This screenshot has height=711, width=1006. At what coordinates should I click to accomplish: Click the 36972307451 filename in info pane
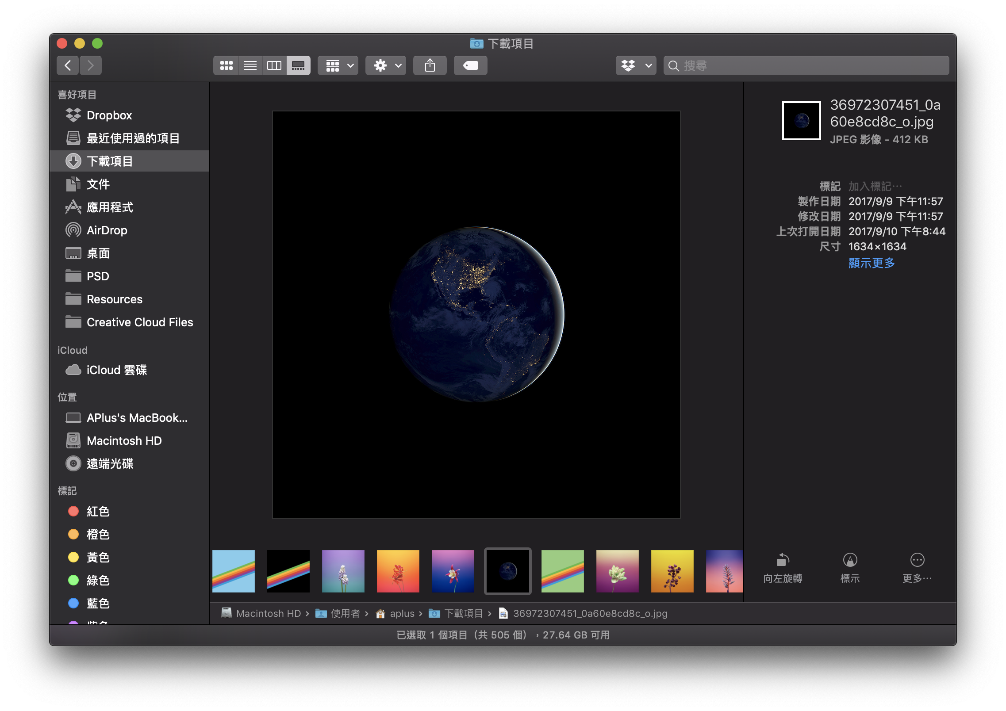(885, 113)
